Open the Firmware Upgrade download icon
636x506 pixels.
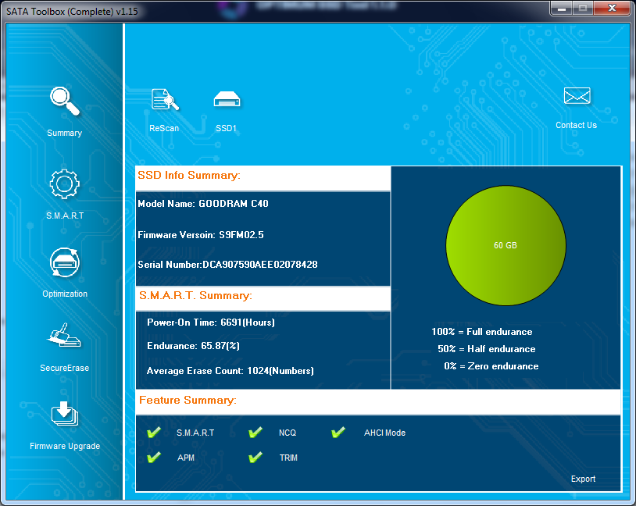click(65, 414)
